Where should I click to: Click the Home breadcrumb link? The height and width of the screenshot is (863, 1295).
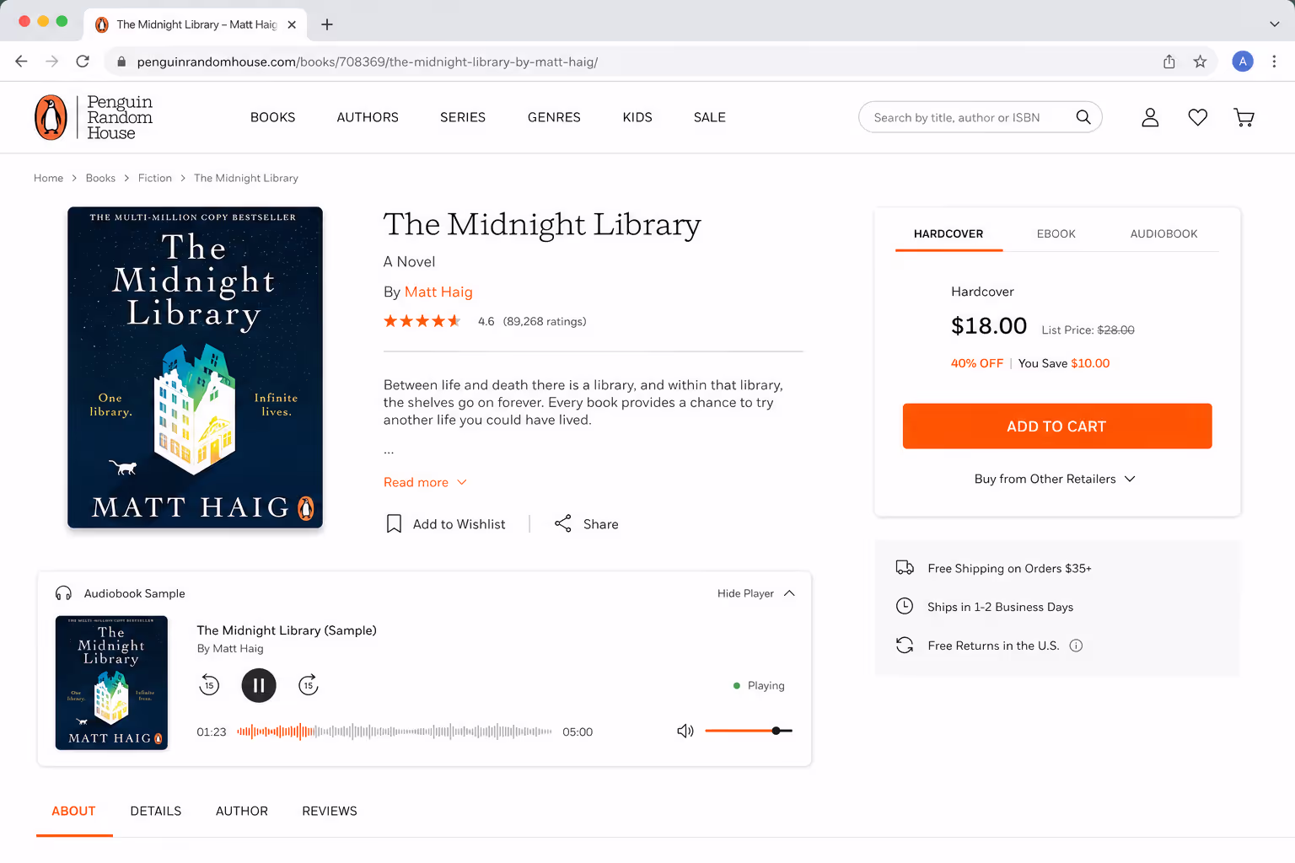(x=48, y=178)
